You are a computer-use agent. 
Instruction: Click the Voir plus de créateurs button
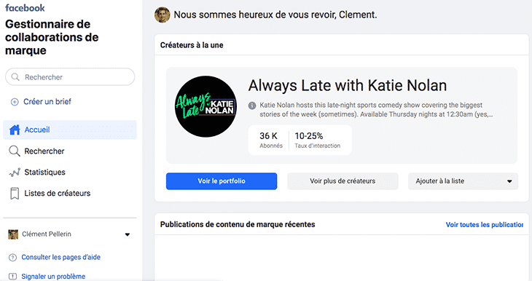click(343, 181)
